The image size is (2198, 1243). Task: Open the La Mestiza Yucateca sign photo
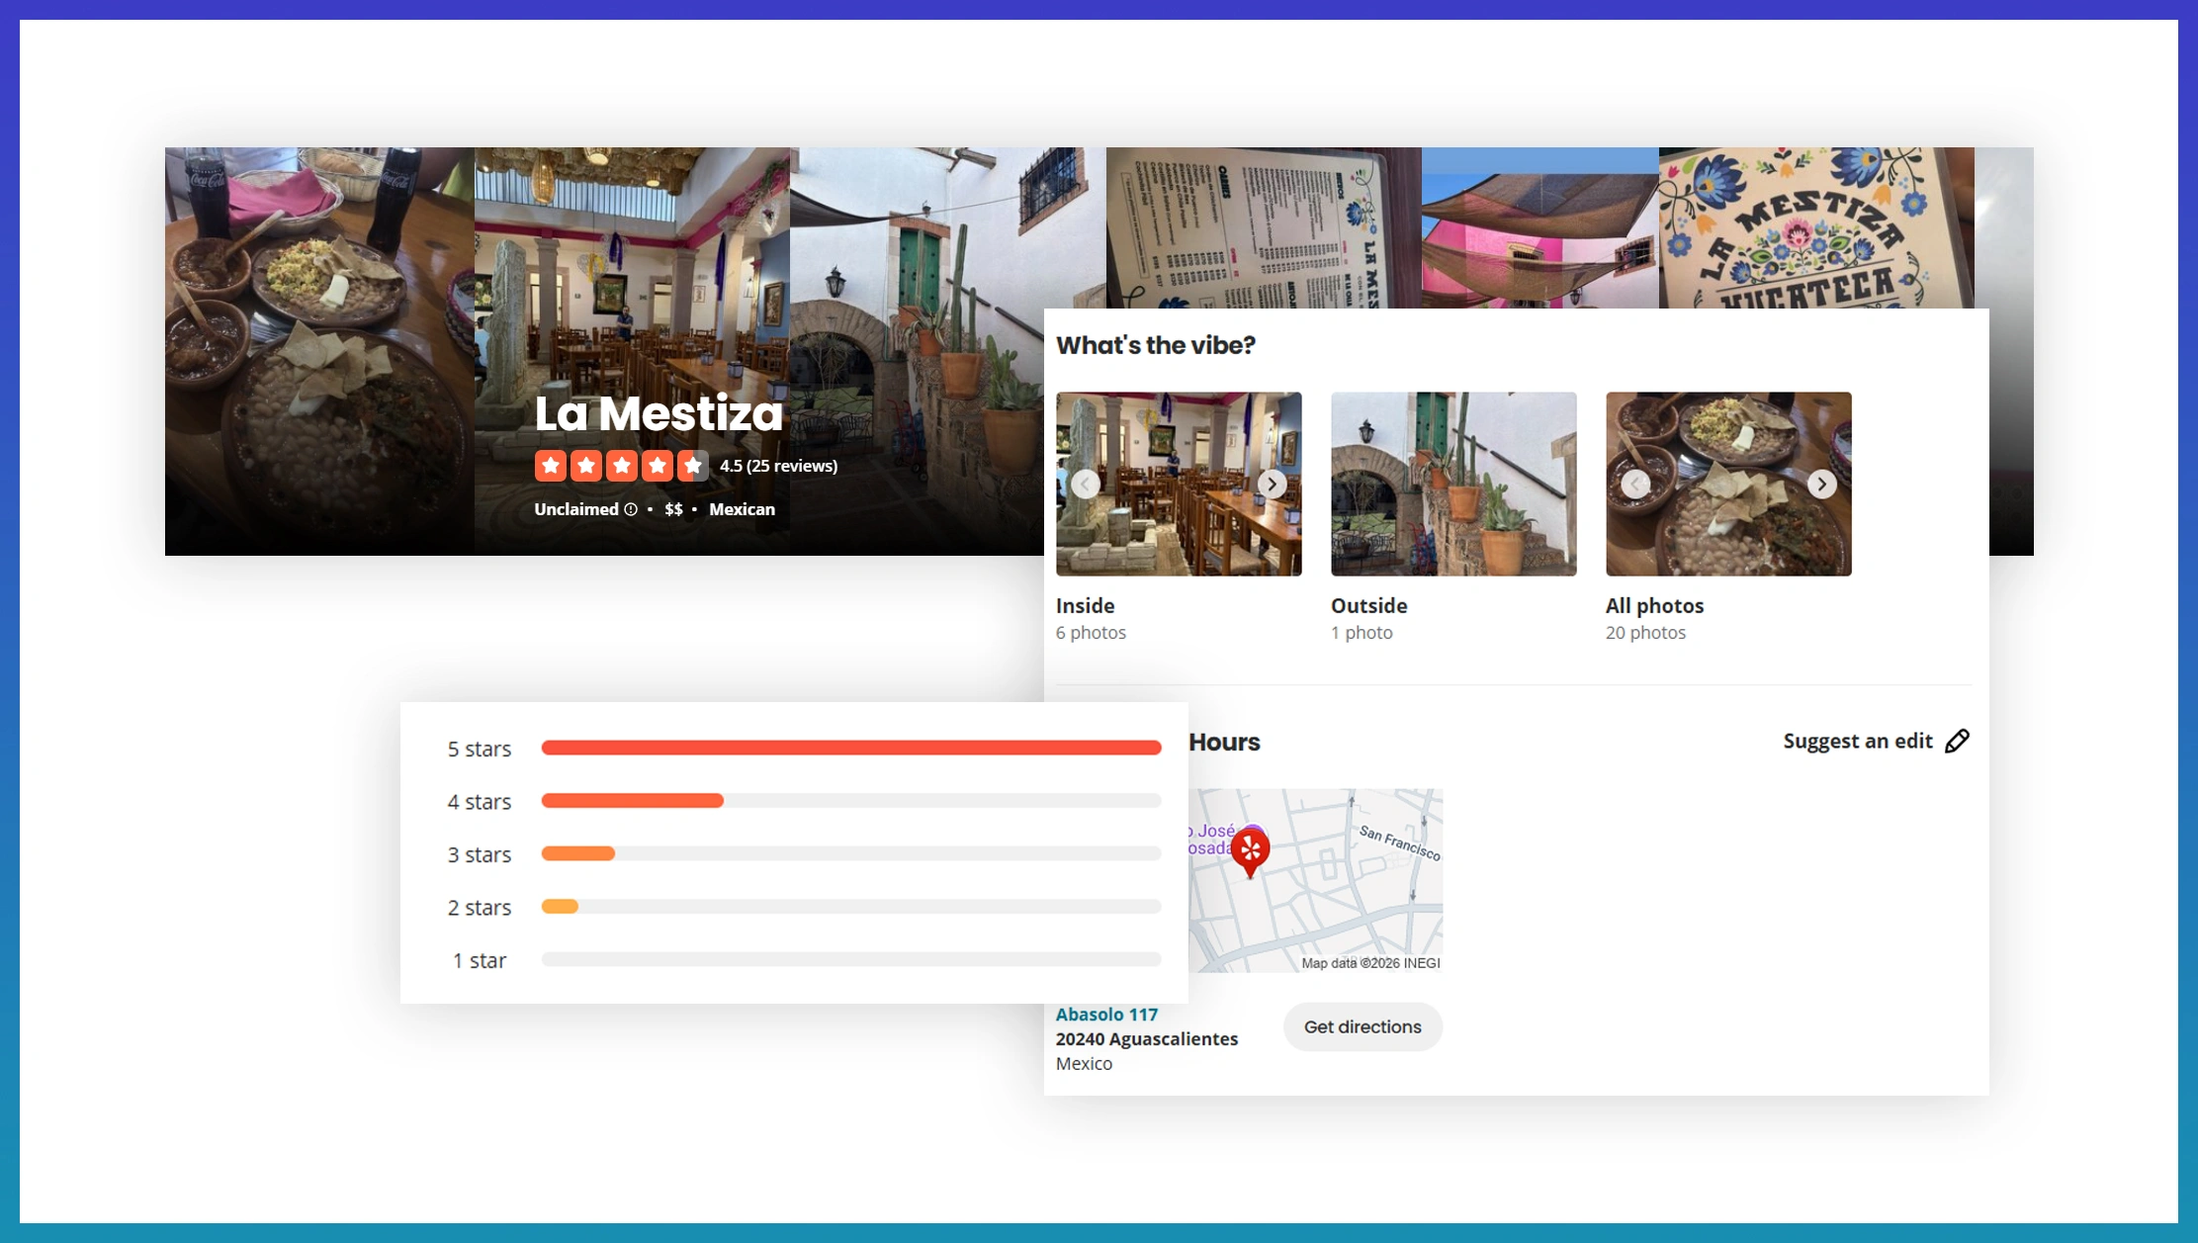[x=1816, y=227]
